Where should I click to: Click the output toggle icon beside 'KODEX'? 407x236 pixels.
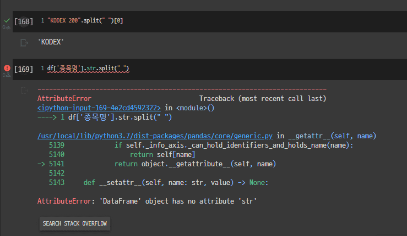(x=24, y=42)
